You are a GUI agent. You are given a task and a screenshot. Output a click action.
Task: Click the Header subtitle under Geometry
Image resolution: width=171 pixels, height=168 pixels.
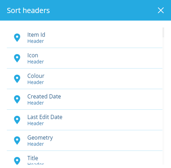(35, 144)
